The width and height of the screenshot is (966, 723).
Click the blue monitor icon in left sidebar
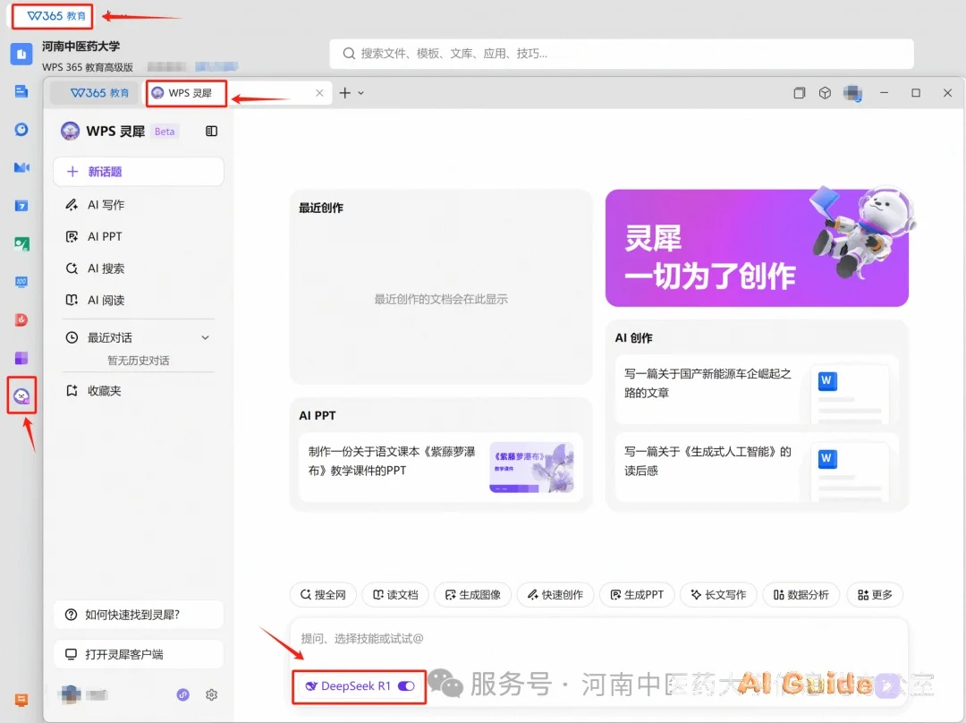21,282
